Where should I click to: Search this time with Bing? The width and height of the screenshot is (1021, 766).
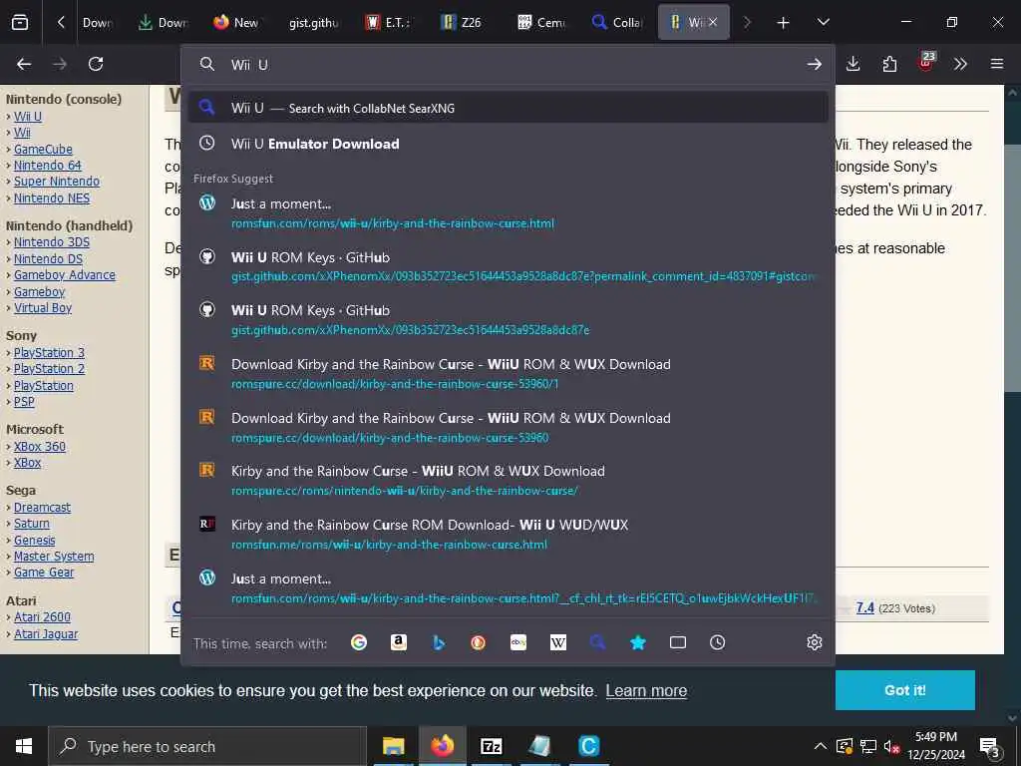coord(439,643)
